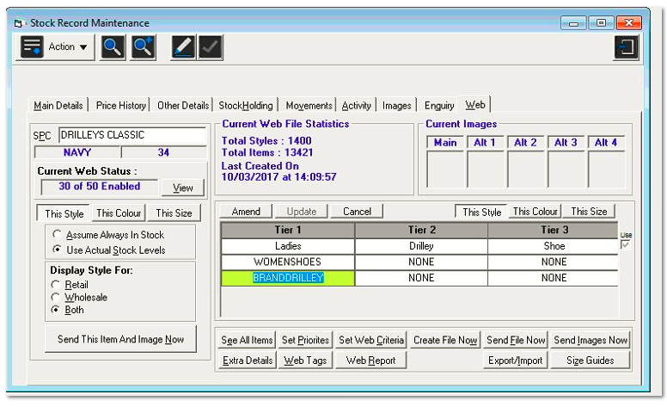
Task: Open the Action menu icon
Action: (32, 46)
